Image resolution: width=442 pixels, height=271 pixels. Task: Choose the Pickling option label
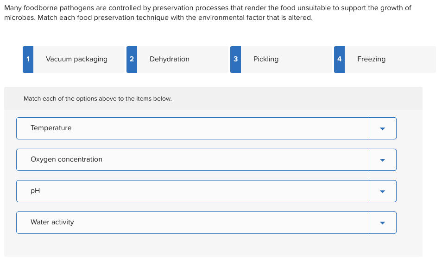(x=266, y=59)
